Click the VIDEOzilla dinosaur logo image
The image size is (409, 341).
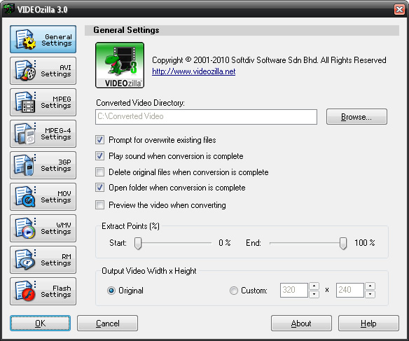click(120, 65)
